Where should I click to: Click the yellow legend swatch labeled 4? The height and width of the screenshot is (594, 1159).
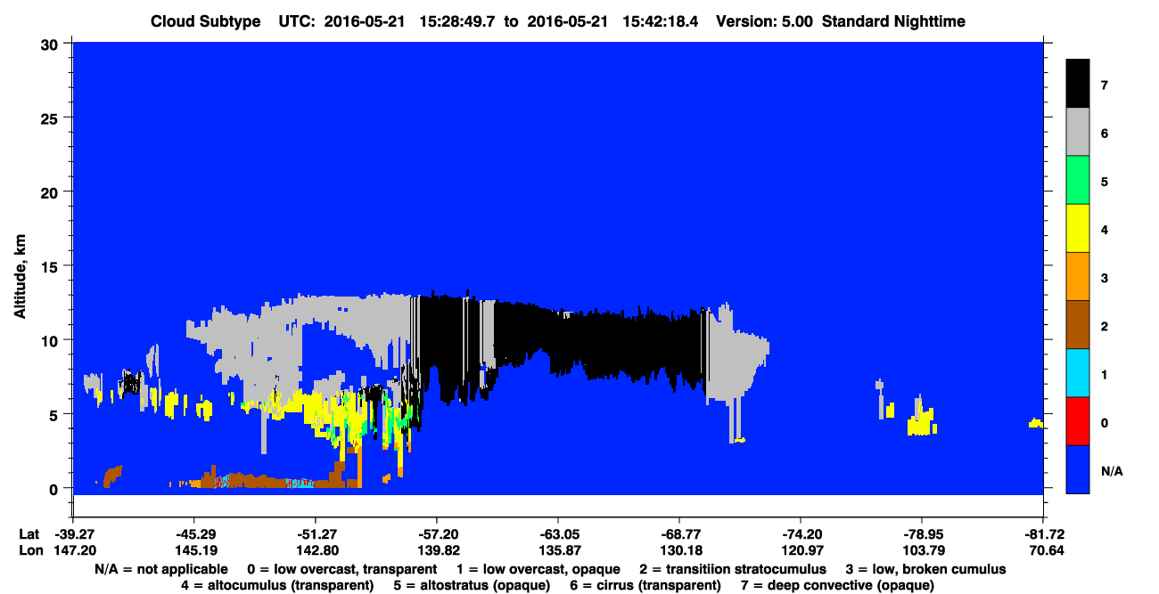click(1078, 229)
